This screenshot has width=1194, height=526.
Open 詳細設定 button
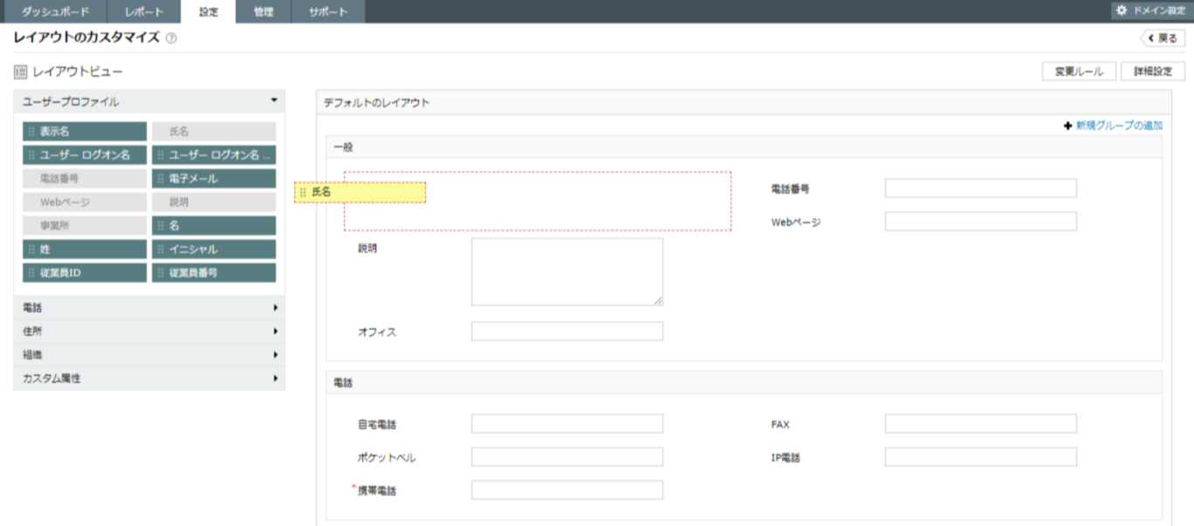coord(1153,72)
